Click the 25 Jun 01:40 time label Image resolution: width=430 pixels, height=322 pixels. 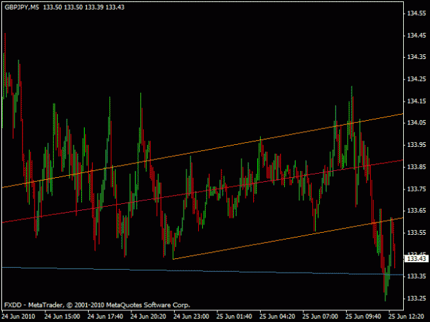[x=234, y=317]
